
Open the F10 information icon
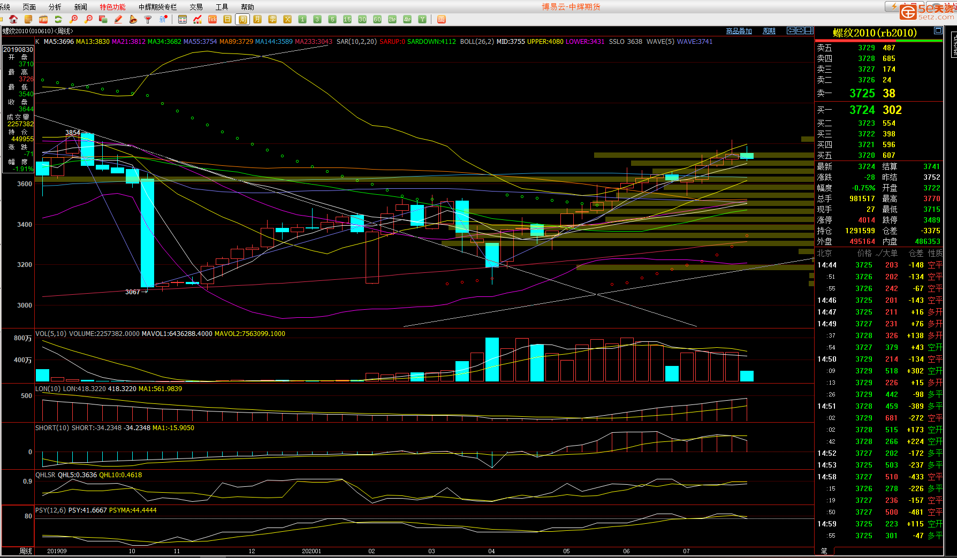(x=43, y=19)
